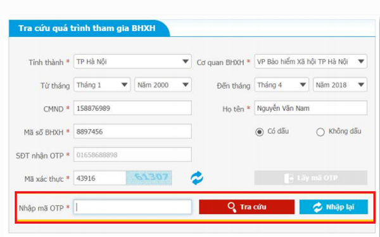
Task: Select the Có dấu radio button
Action: 259,132
